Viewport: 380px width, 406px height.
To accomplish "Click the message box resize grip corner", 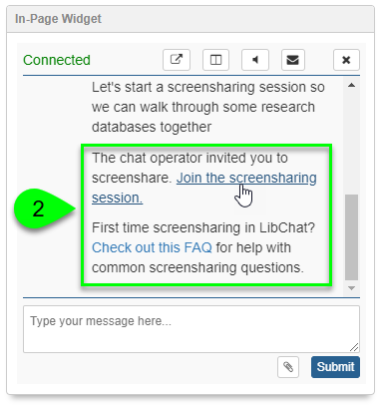I will click(354, 347).
